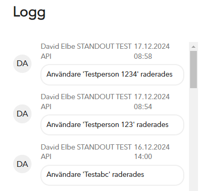Viewport: 199px width, 191px height.
Task: Click the 17.12.2024 08:54 timestamp
Action: [x=152, y=102]
